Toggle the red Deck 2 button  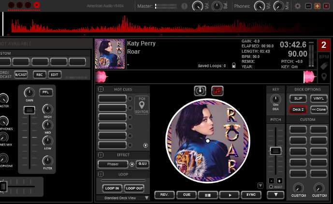(x=298, y=110)
